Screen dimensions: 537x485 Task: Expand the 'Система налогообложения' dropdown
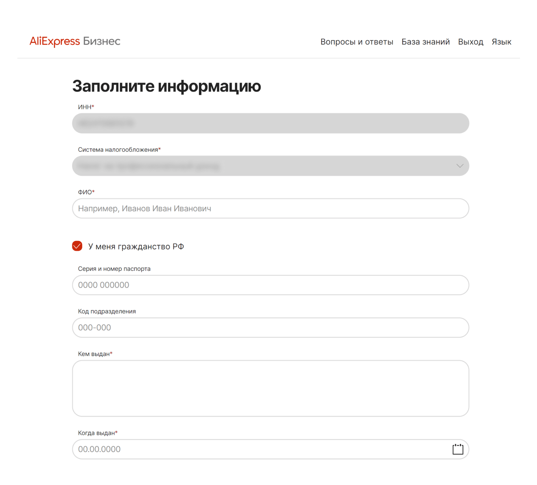(x=270, y=166)
